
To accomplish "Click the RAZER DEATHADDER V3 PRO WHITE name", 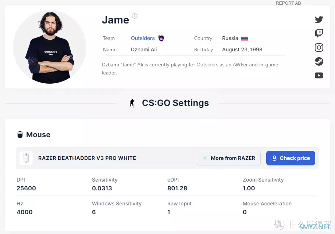I will (x=87, y=158).
